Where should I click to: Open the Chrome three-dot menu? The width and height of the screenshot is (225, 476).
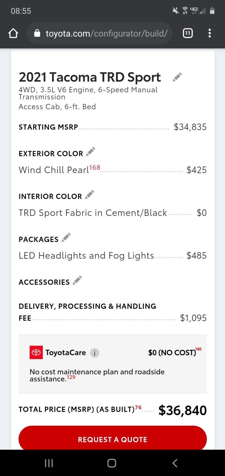[210, 33]
